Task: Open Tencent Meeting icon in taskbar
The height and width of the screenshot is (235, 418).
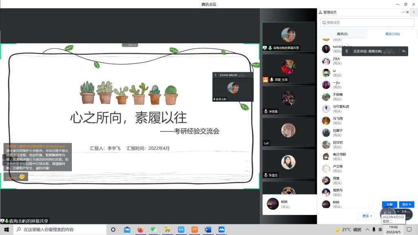Action: click(222, 230)
